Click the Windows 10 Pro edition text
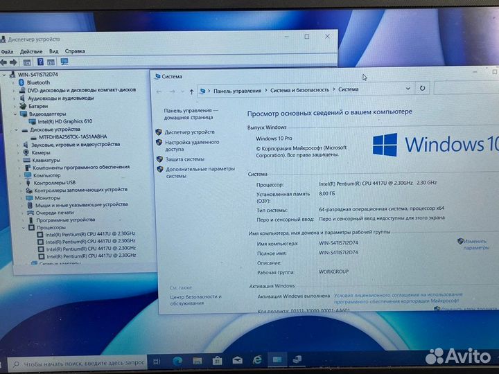This screenshot has height=374, width=499. (274, 139)
